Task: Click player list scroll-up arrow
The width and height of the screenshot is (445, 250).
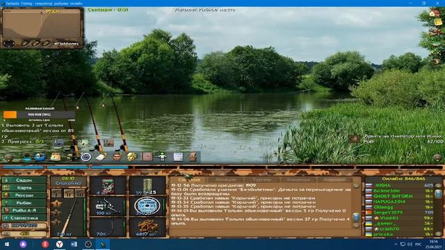Action: (438, 186)
